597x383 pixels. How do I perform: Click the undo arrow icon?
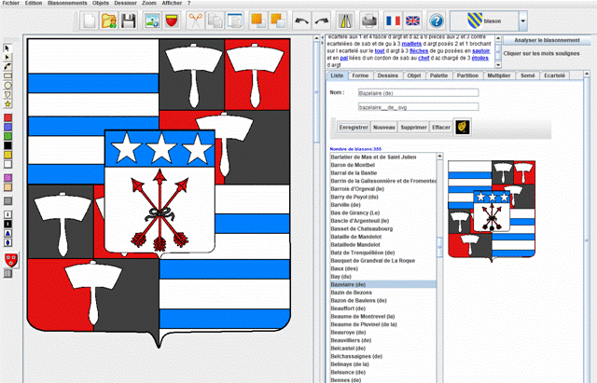click(302, 21)
